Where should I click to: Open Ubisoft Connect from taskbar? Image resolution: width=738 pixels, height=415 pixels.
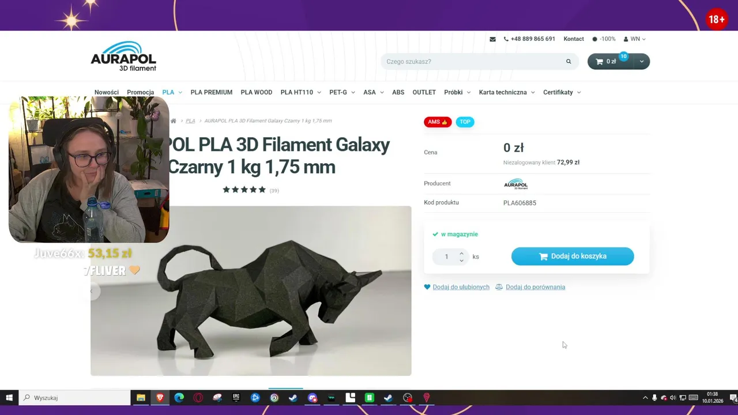pos(274,398)
